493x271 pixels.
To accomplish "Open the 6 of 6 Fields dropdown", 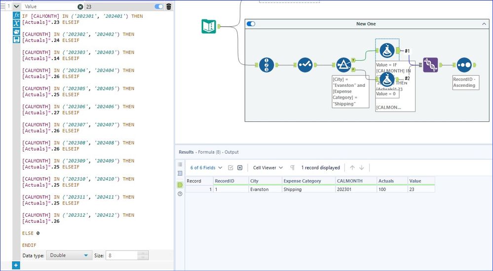I will [206, 167].
